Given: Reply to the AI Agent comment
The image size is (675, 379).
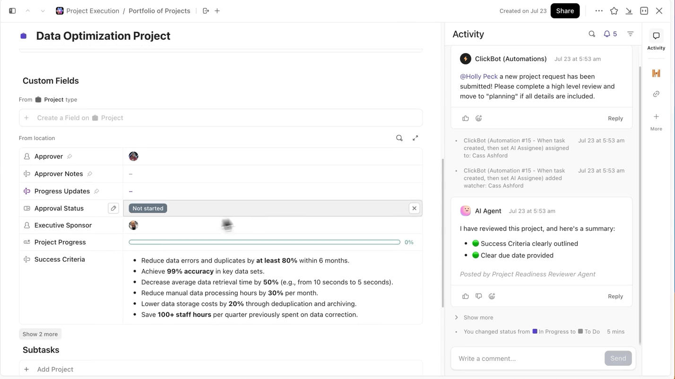Looking at the screenshot, I should click(615, 296).
